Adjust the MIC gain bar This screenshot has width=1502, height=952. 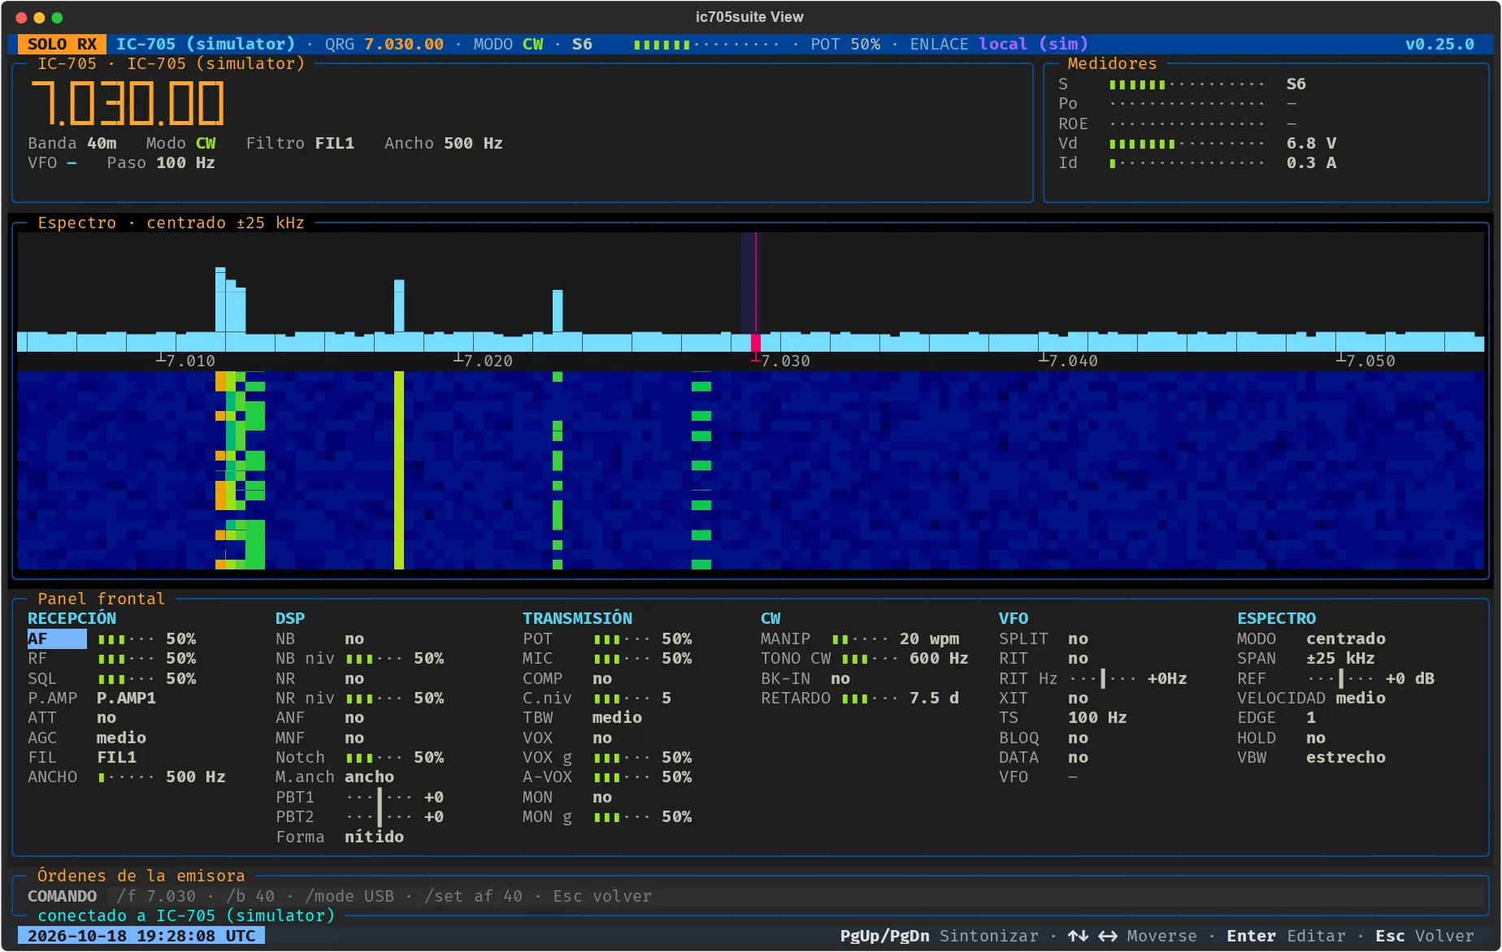[x=622, y=658]
